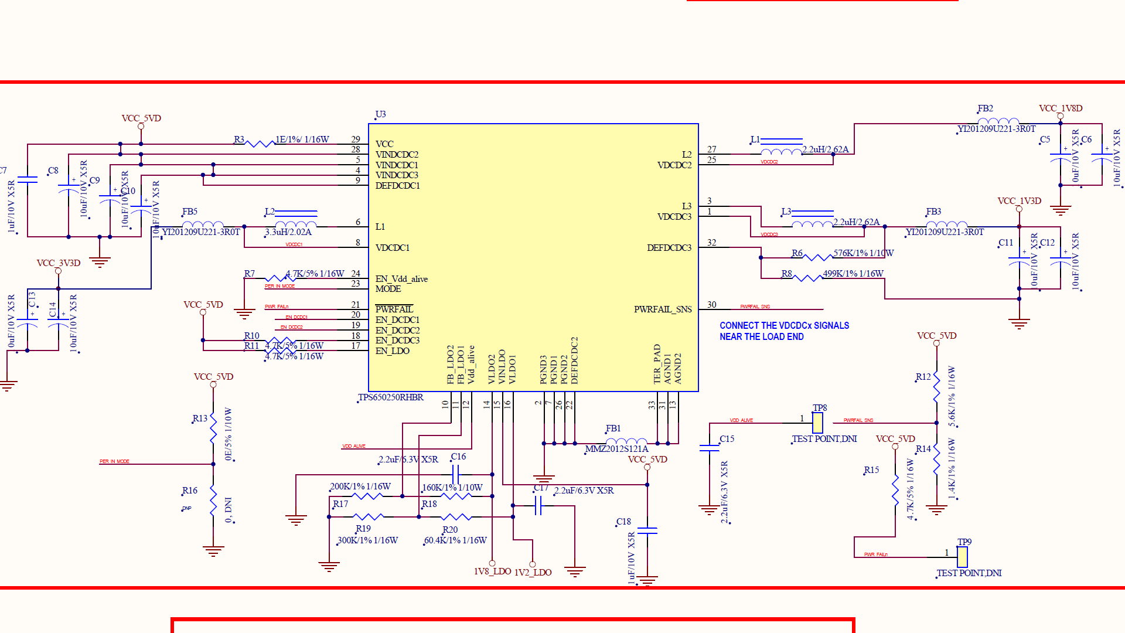Click the R6 576K/1% 1/10W value
1125x633 pixels.
pos(864,253)
